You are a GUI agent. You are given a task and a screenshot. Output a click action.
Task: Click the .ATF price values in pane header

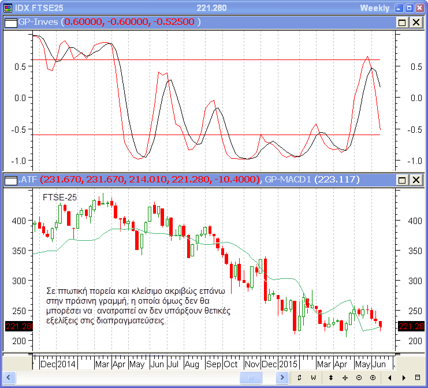151,180
